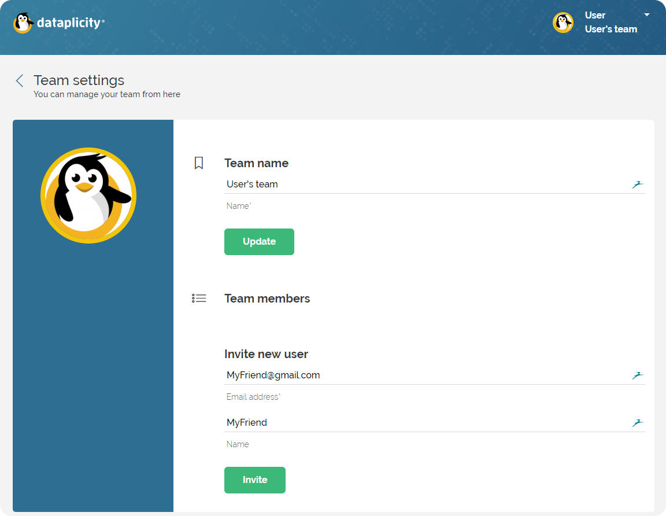The width and height of the screenshot is (666, 516).
Task: Click the "Team name" heading
Action: (257, 163)
